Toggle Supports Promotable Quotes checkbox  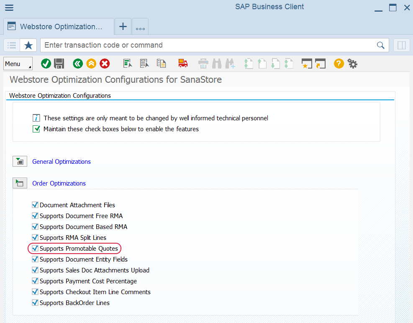tap(35, 249)
